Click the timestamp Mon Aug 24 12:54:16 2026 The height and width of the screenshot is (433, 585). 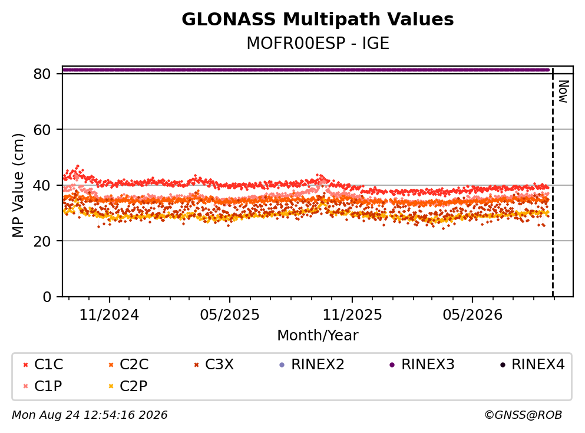pyautogui.click(x=90, y=415)
